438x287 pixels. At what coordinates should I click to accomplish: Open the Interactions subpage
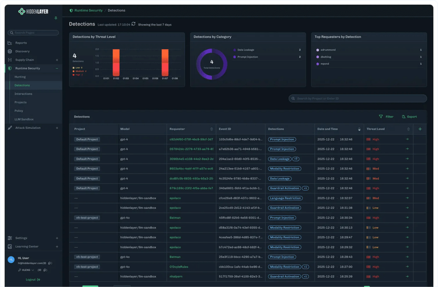23,94
